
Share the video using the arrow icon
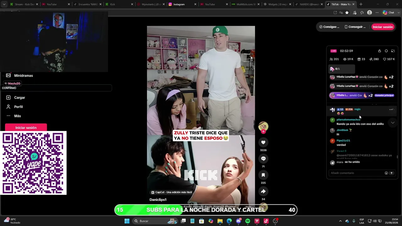click(x=263, y=191)
